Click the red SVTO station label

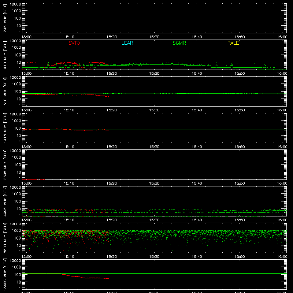click(74, 43)
